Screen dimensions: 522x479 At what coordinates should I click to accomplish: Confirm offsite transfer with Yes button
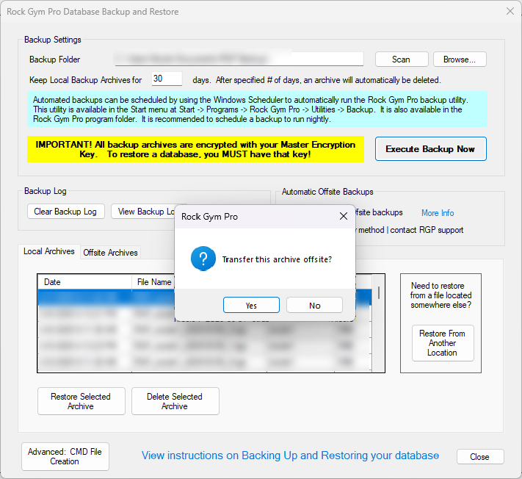[x=251, y=305]
